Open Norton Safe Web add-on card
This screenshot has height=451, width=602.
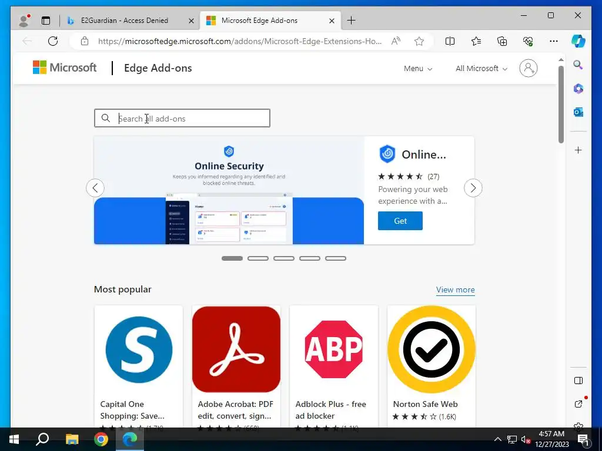[x=431, y=366]
